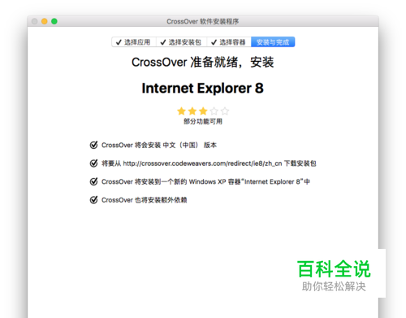Click the first gold rating star
The image size is (406, 318).
click(181, 111)
